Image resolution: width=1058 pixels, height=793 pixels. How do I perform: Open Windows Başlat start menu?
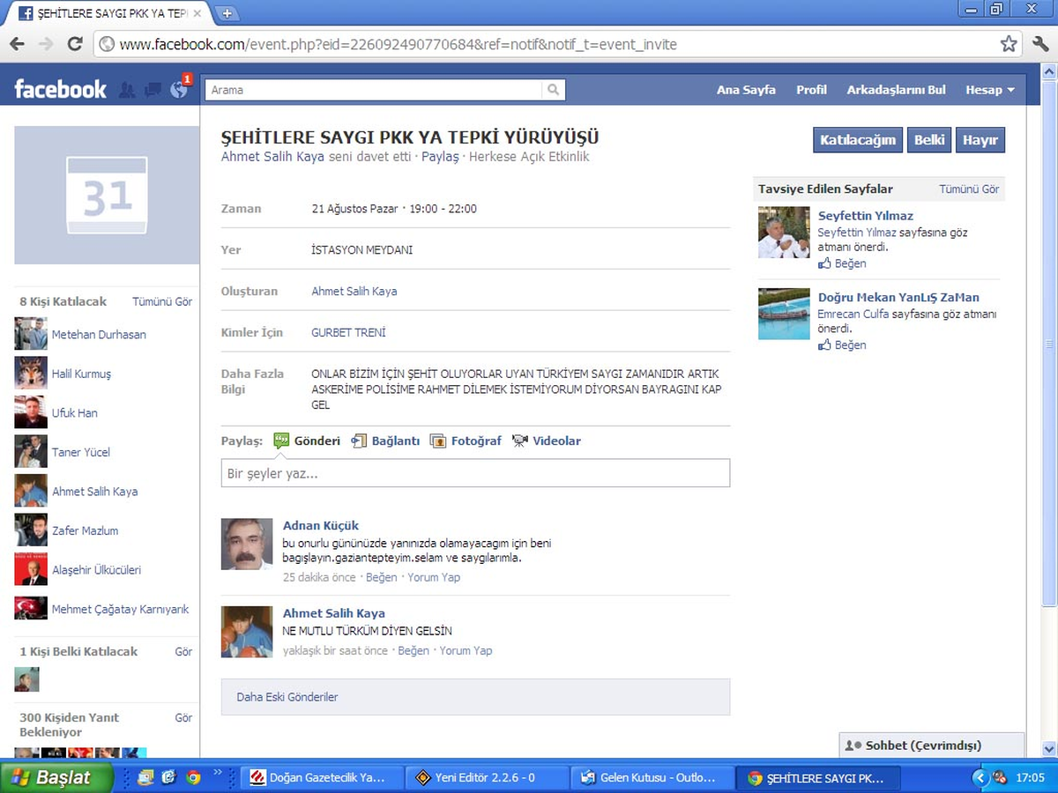(x=57, y=778)
